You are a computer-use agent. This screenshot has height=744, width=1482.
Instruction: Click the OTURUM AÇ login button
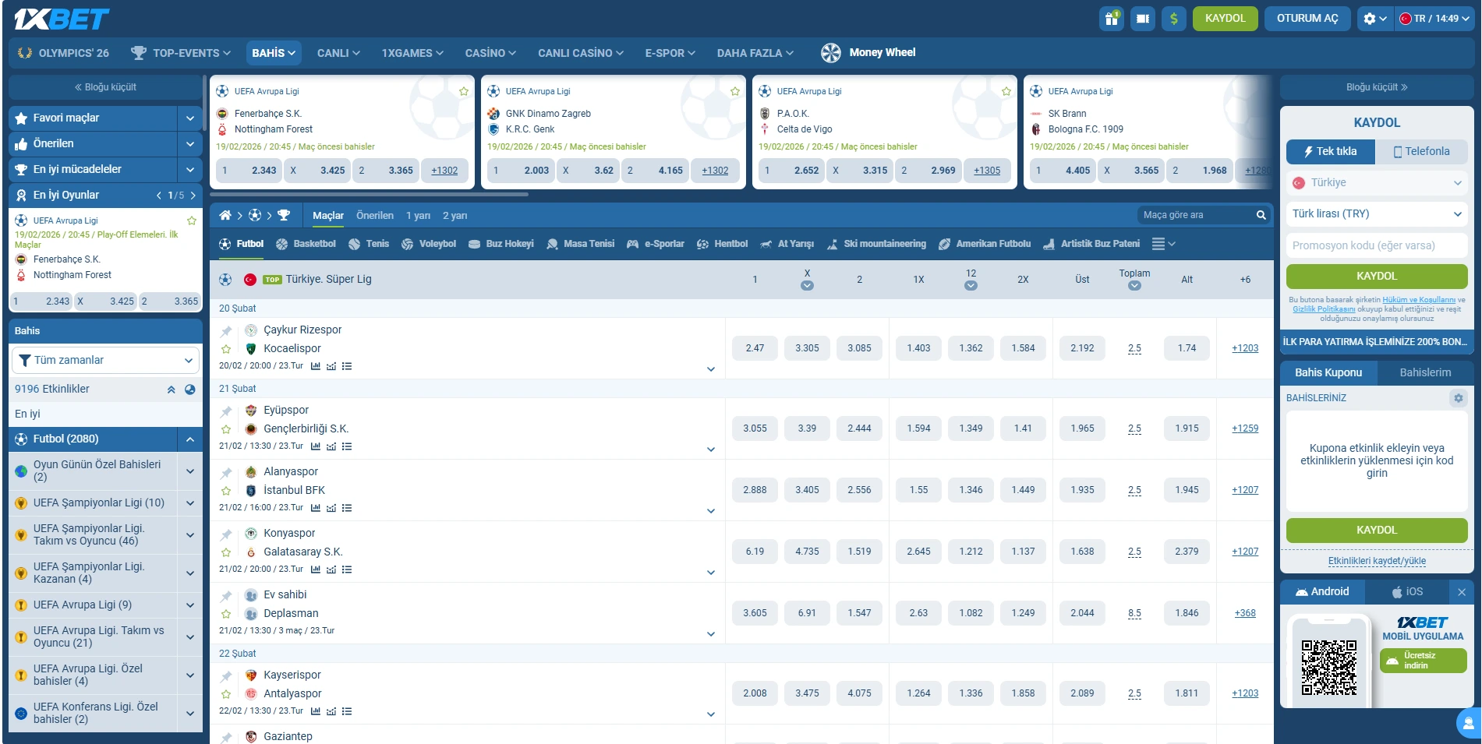pos(1307,19)
